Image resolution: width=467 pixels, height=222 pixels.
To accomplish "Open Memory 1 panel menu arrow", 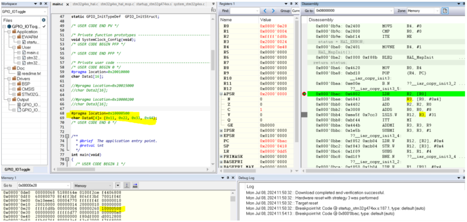I will (224, 178).
